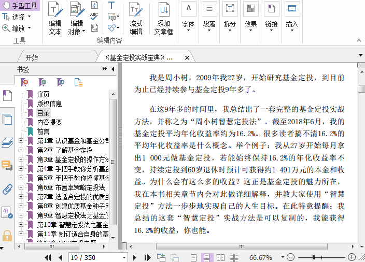This screenshot has height=262, width=365.
Task: Click the Hand Tool (手型工具) button
Action: point(20,6)
